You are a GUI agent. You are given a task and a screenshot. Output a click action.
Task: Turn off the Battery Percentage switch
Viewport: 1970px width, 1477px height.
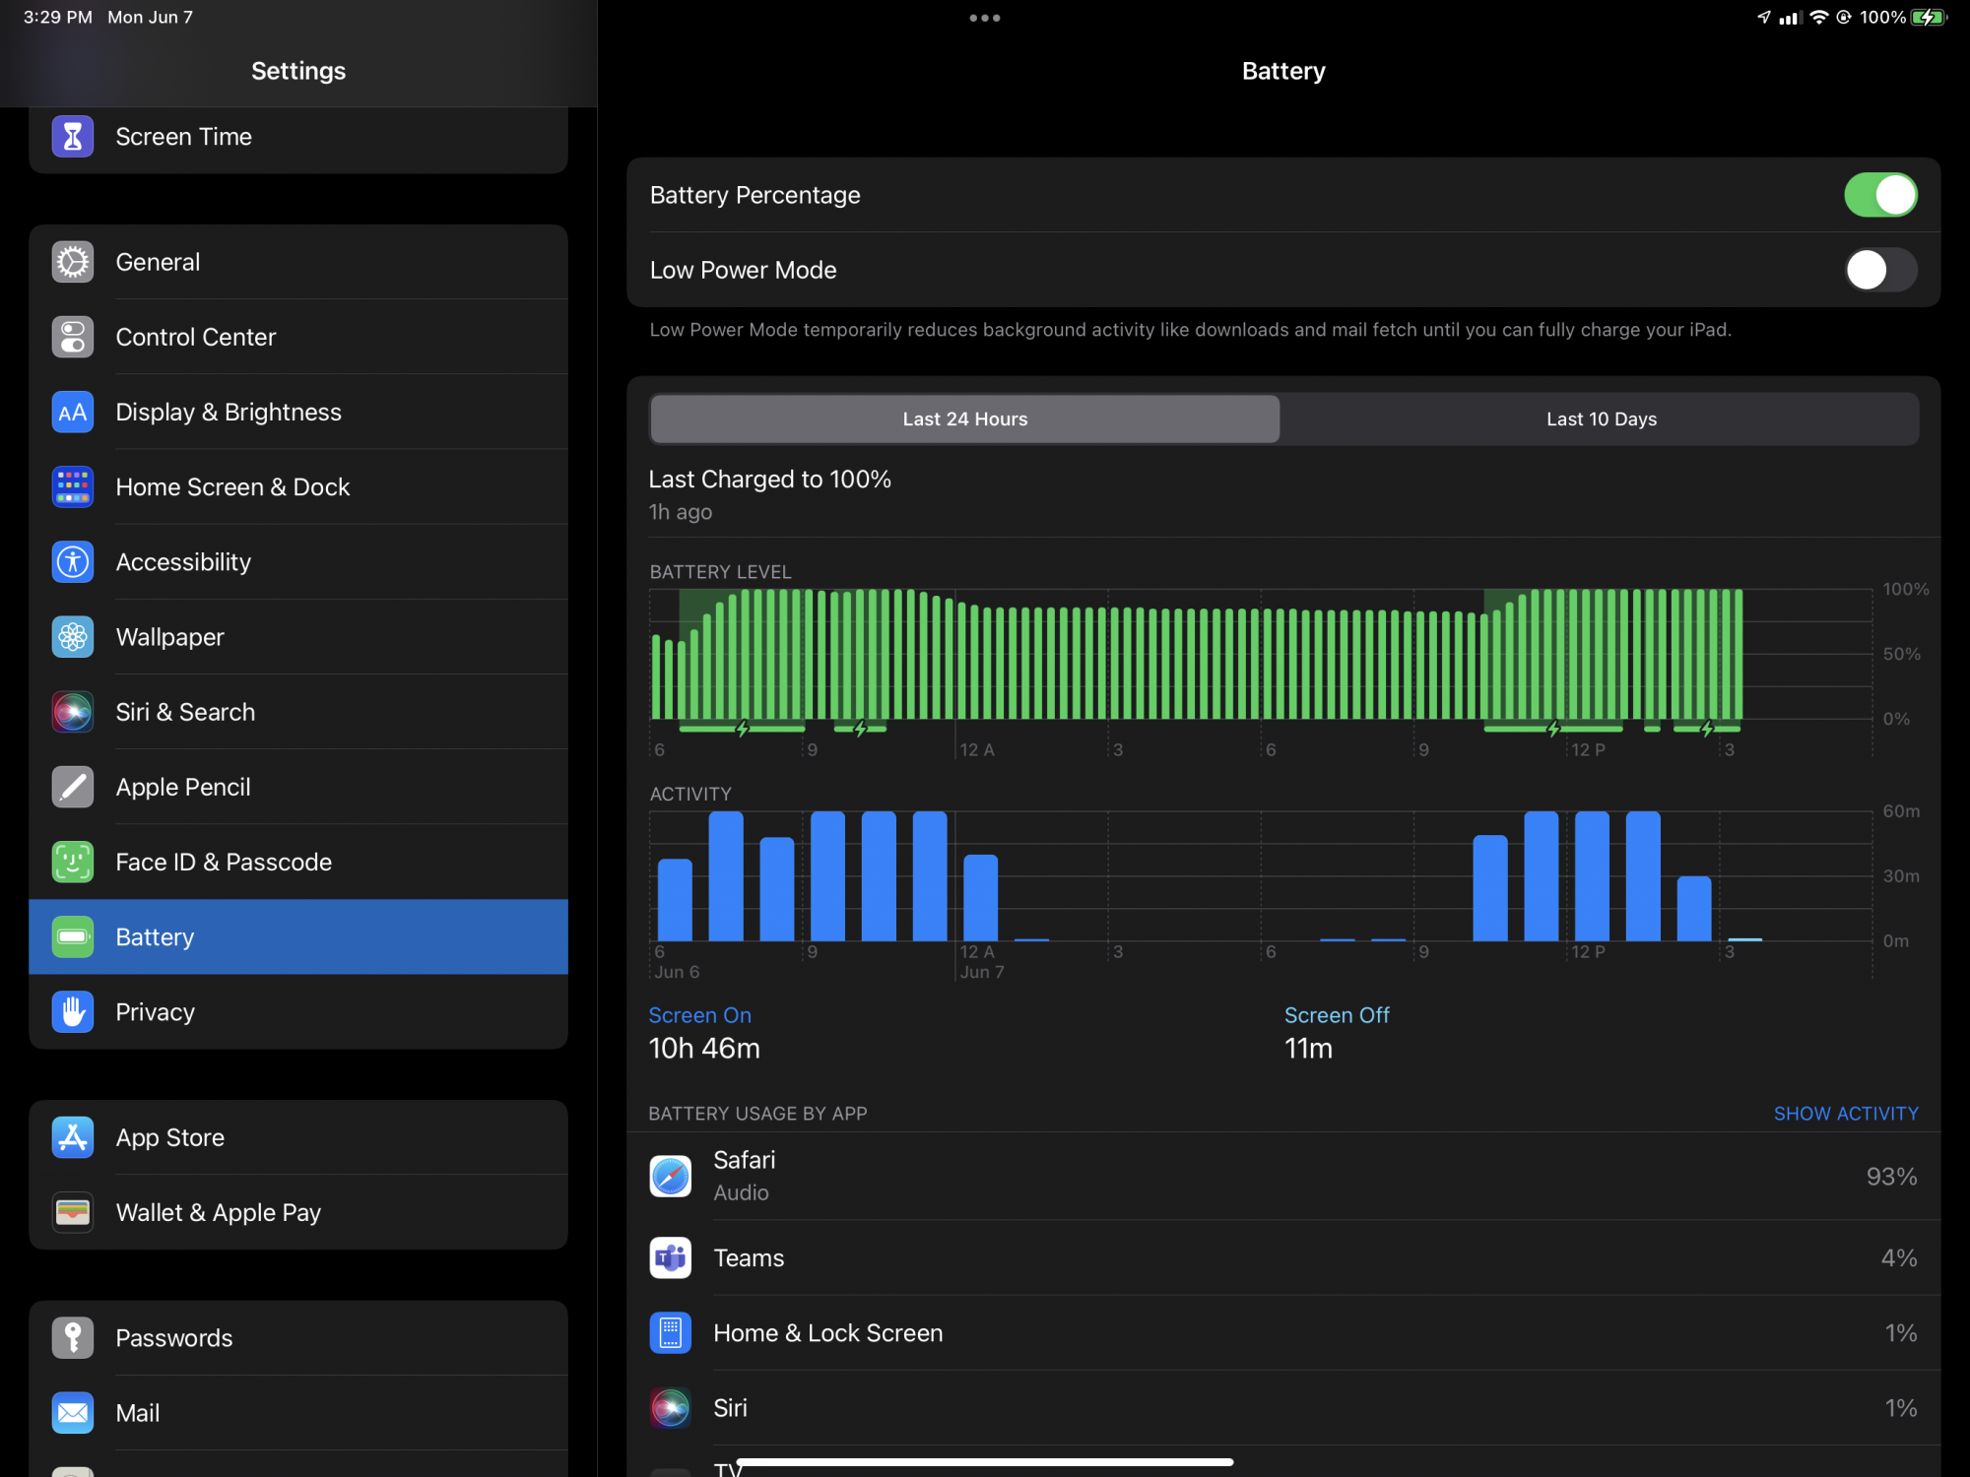click(x=1879, y=195)
